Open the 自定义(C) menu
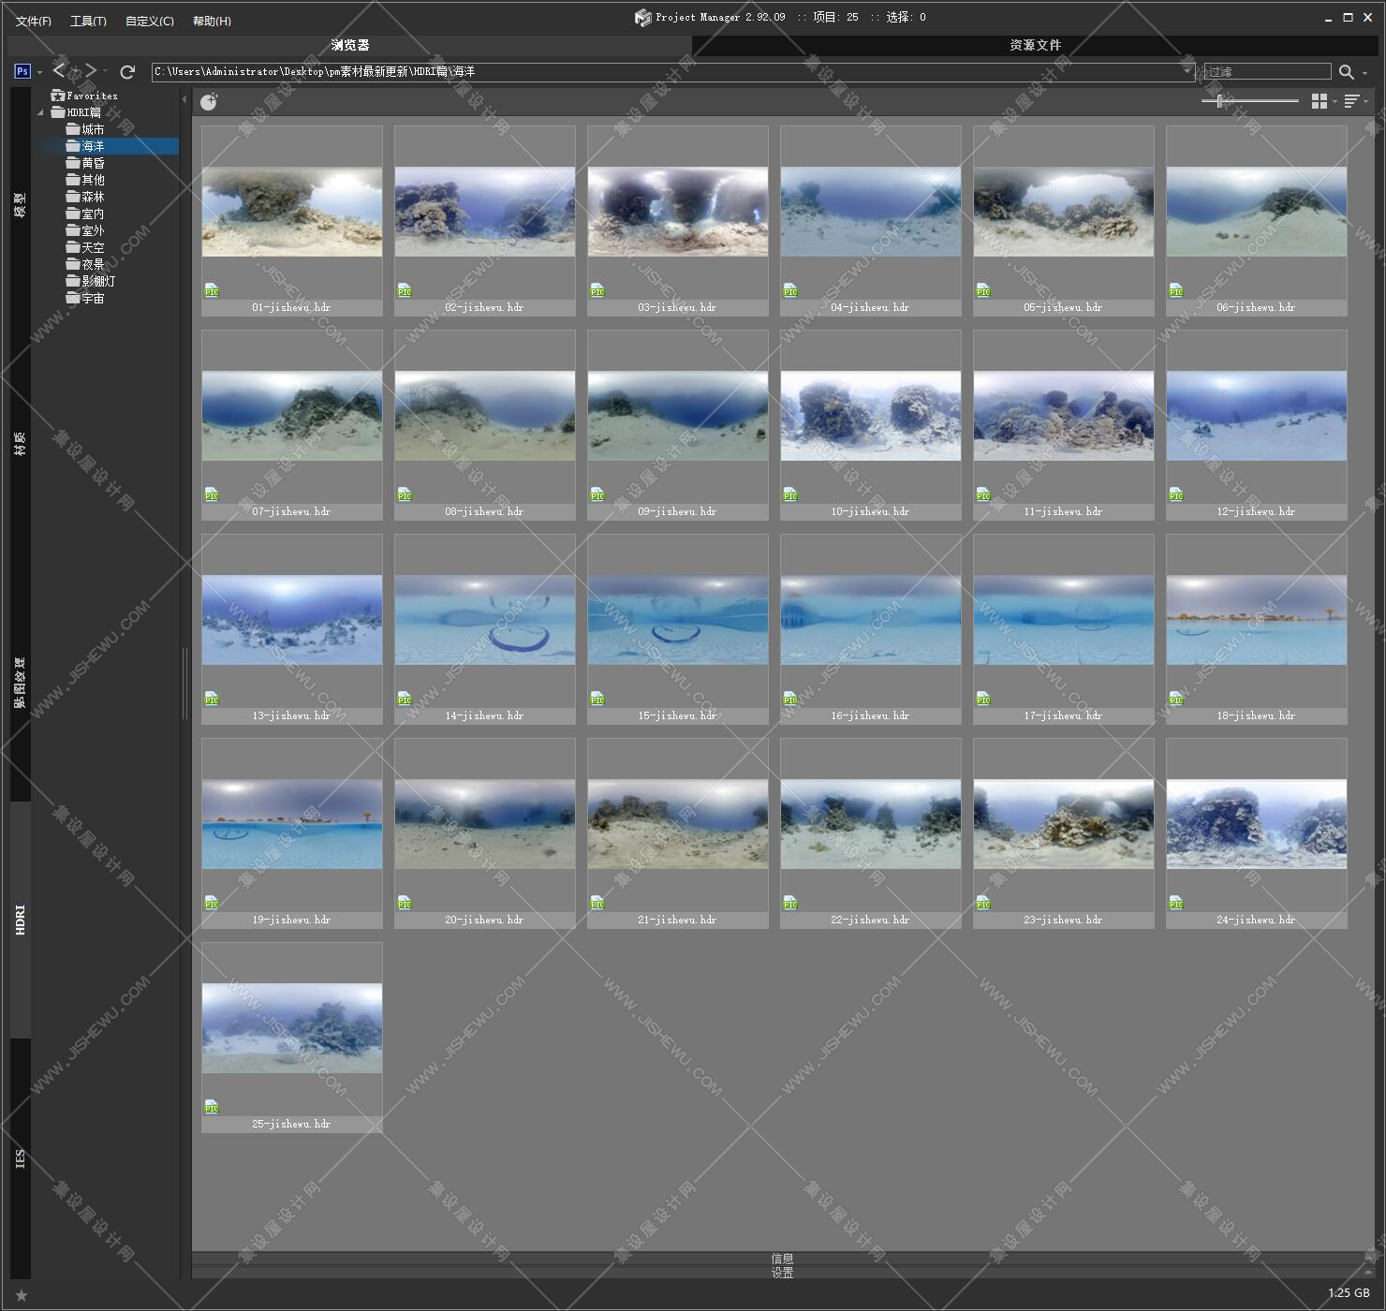 (x=150, y=21)
